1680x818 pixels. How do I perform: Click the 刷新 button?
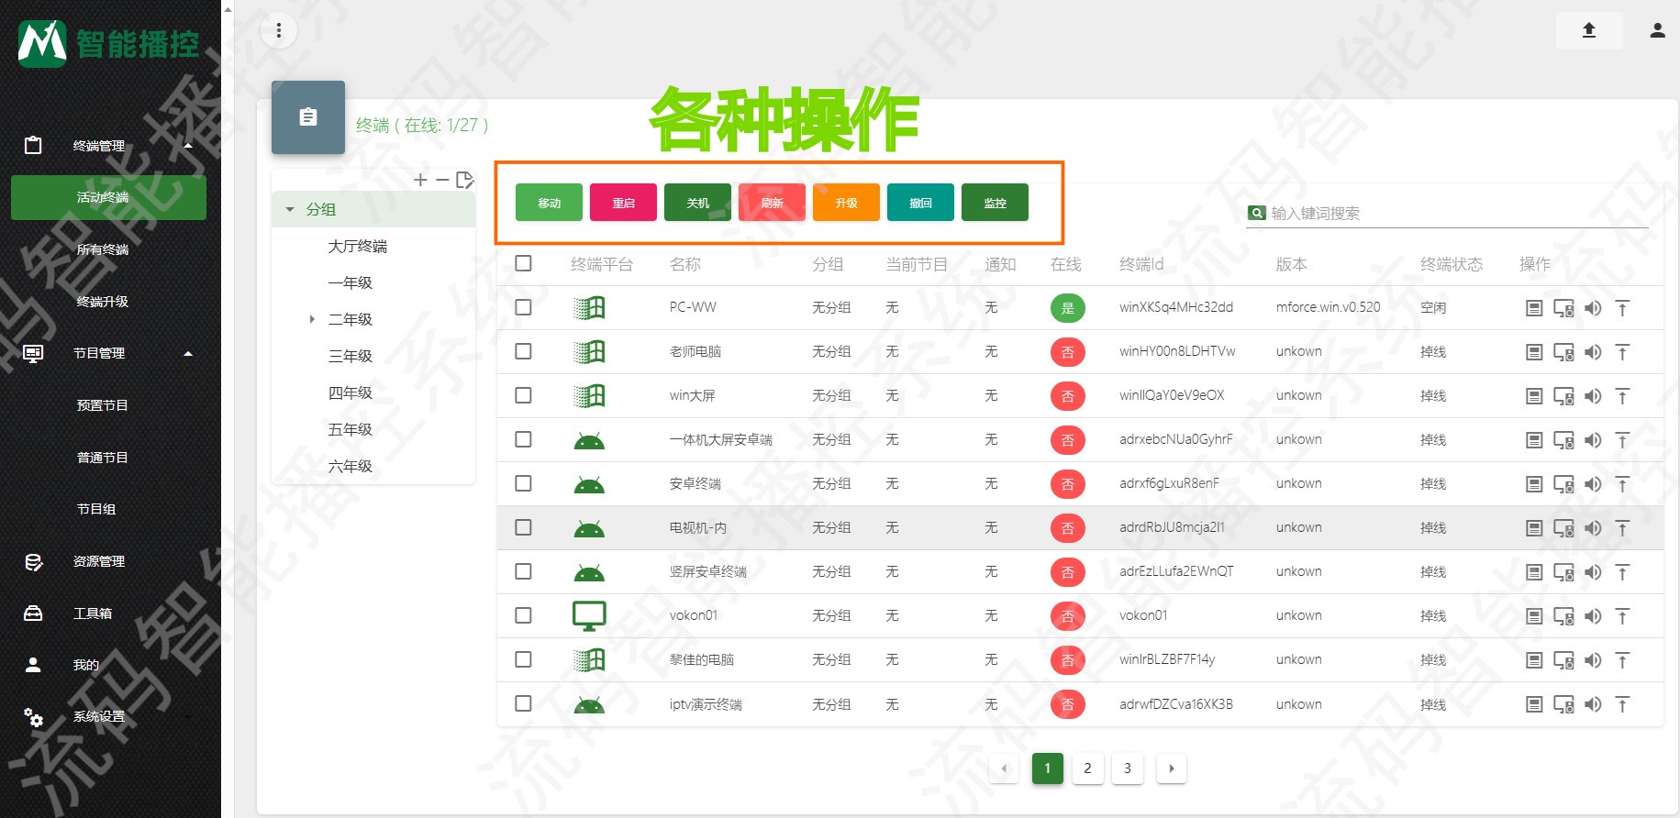tap(772, 203)
